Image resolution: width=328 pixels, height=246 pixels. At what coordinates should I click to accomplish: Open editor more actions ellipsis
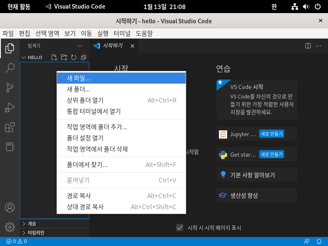(319, 46)
